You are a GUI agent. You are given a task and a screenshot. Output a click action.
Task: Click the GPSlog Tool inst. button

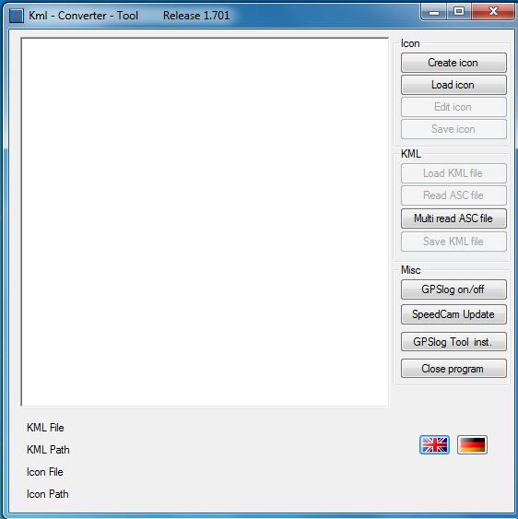[453, 342]
